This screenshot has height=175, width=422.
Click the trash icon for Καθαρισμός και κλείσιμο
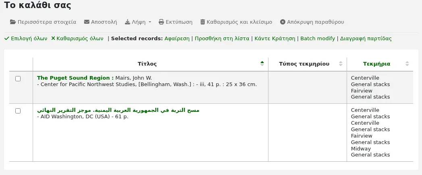(203, 22)
